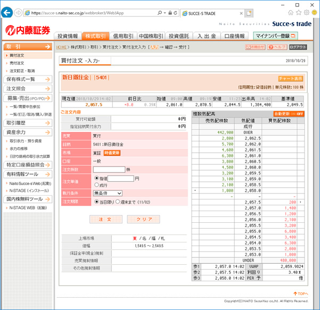320x310 pixels.
Task: Select the 指値 limit price radio button
Action: 96,179
